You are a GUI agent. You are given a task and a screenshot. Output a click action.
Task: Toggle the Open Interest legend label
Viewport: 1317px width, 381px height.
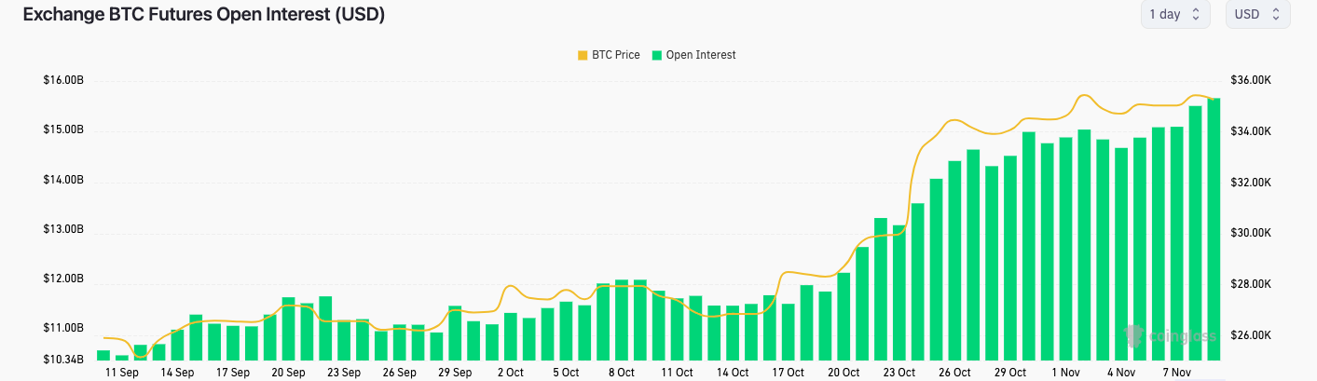pos(700,55)
